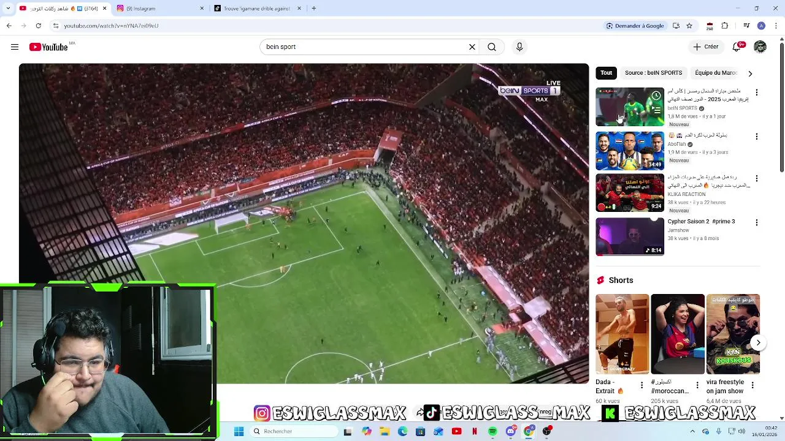Open Netflix from the taskbar
Viewport: 785px width, 441px height.
click(x=475, y=431)
